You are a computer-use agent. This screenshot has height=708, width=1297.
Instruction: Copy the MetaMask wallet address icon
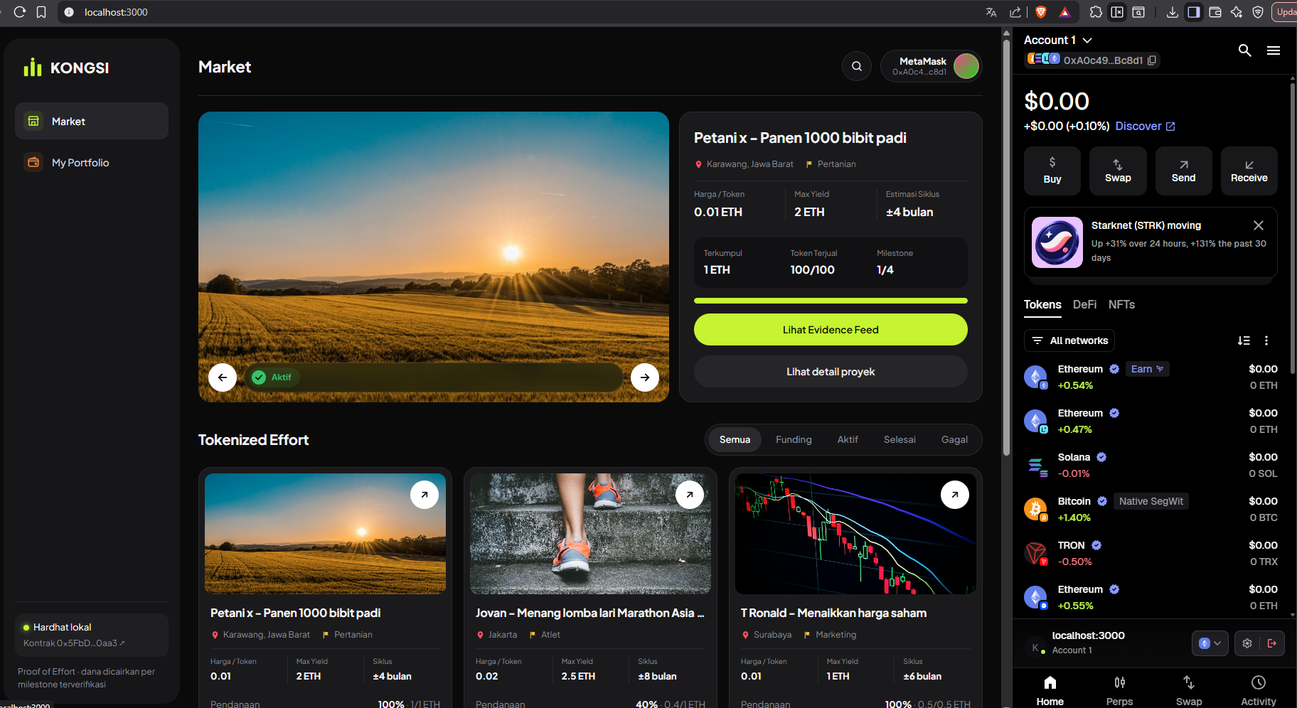pyautogui.click(x=1152, y=60)
